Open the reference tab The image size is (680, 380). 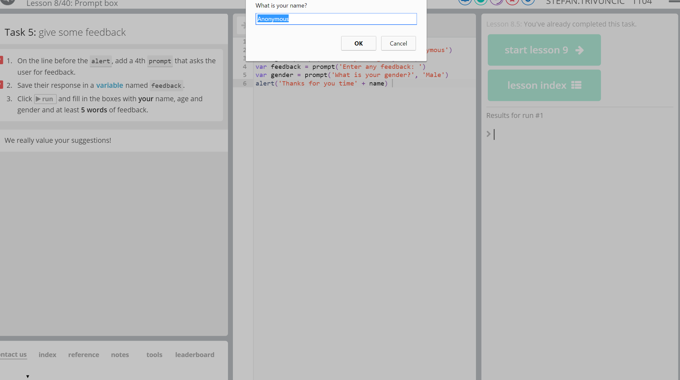pos(84,354)
